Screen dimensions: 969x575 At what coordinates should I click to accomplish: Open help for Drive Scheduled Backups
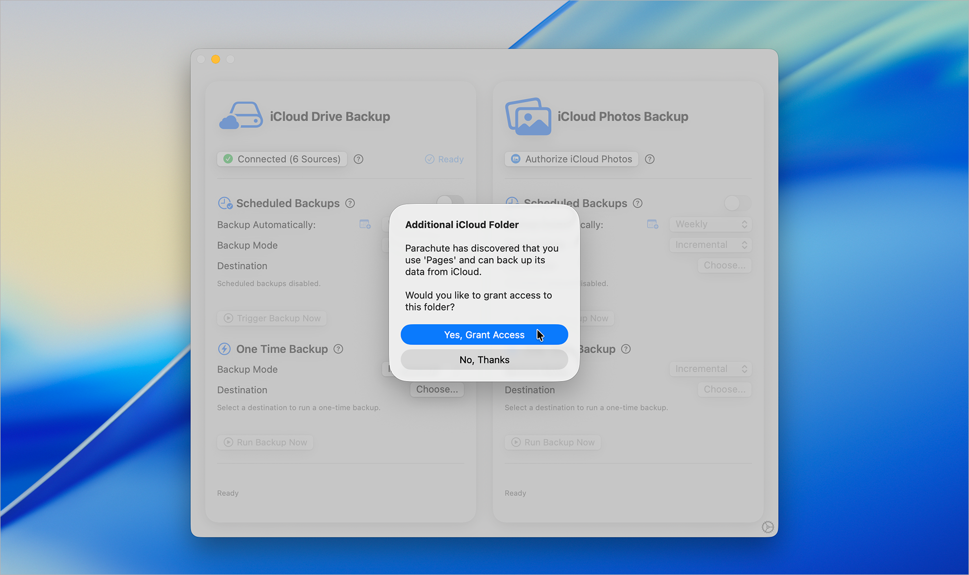(x=350, y=203)
